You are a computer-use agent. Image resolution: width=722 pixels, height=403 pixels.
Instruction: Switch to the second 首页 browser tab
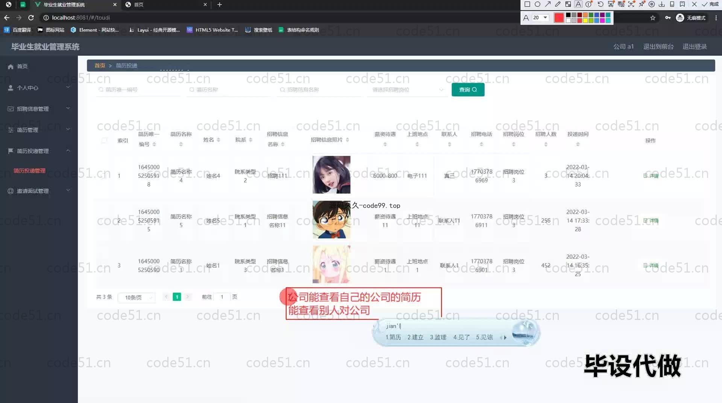tap(165, 5)
